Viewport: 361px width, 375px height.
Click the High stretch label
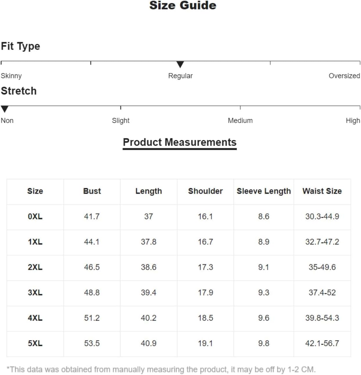coord(353,121)
